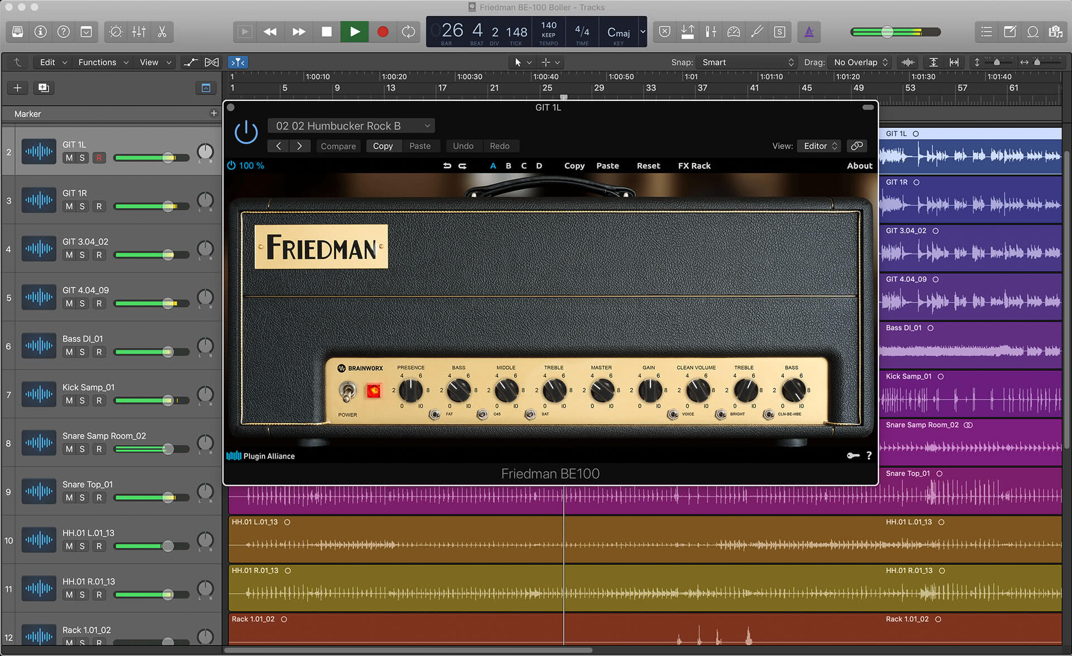Flip the amp POWER toggle switch
This screenshot has width=1072, height=656.
pos(347,391)
